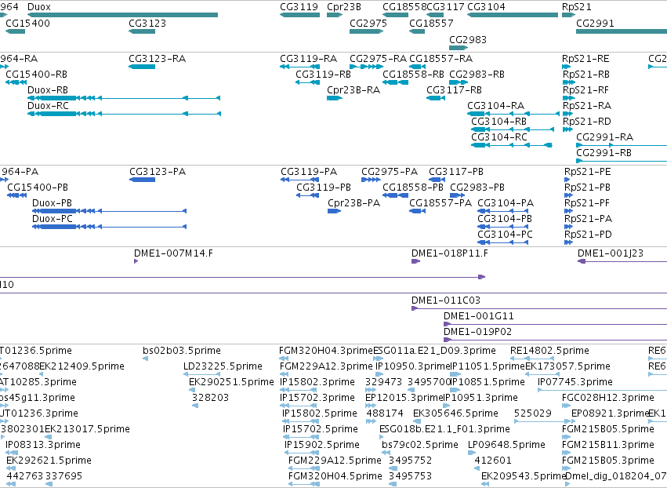Screen dimensions: 667x488
Task: Select protein CG18558-PB
Action: [x=413, y=188]
